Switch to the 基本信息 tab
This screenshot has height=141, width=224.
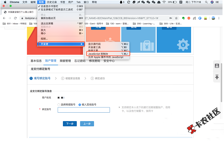coord(36,61)
